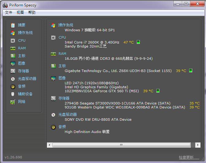
Task: Click the horizontal scrollbar thumb
Action: click(x=121, y=145)
